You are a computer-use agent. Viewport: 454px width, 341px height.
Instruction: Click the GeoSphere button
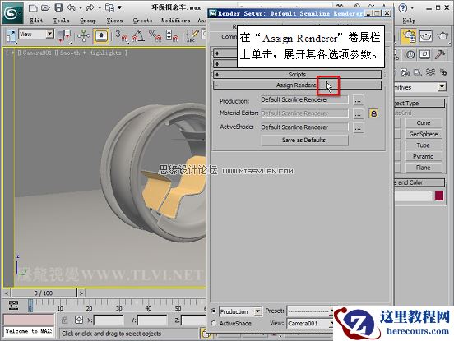coord(424,134)
